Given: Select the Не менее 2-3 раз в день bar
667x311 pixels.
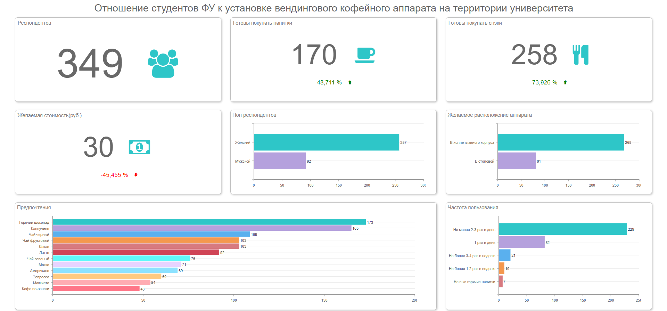Looking at the screenshot, I should 562,229.
